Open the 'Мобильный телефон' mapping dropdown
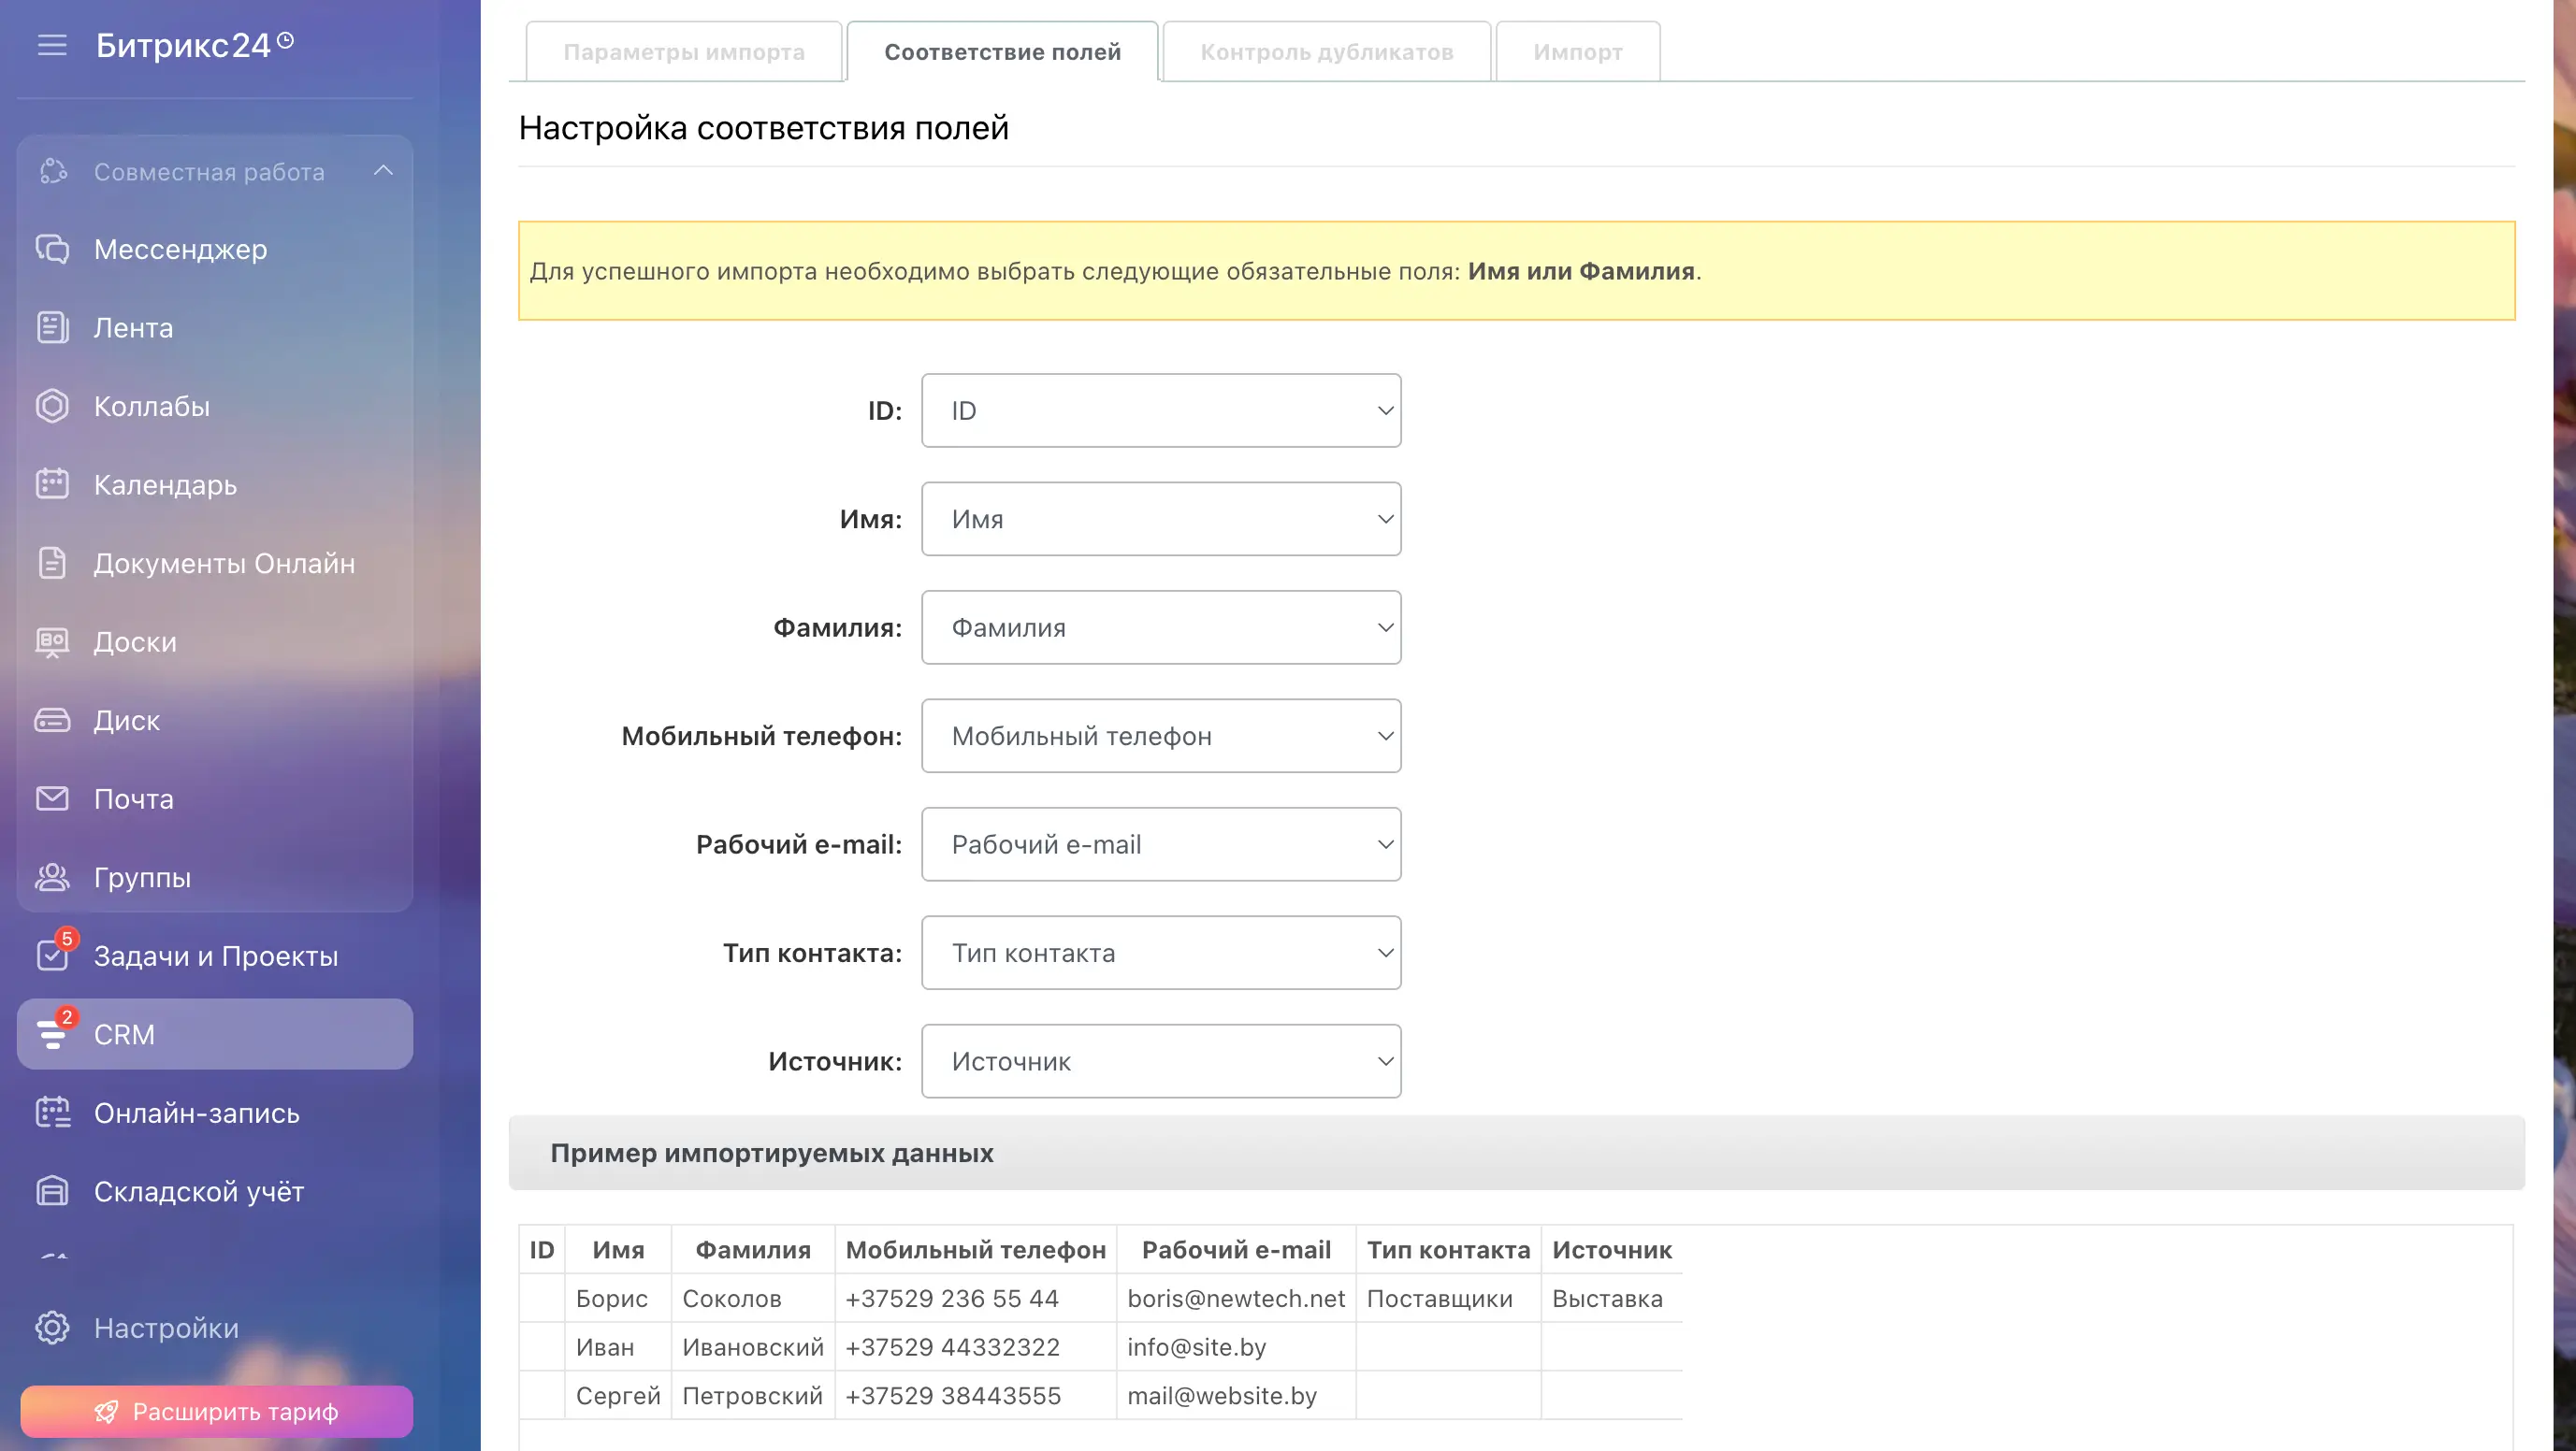This screenshot has width=2576, height=1451. coord(1160,736)
